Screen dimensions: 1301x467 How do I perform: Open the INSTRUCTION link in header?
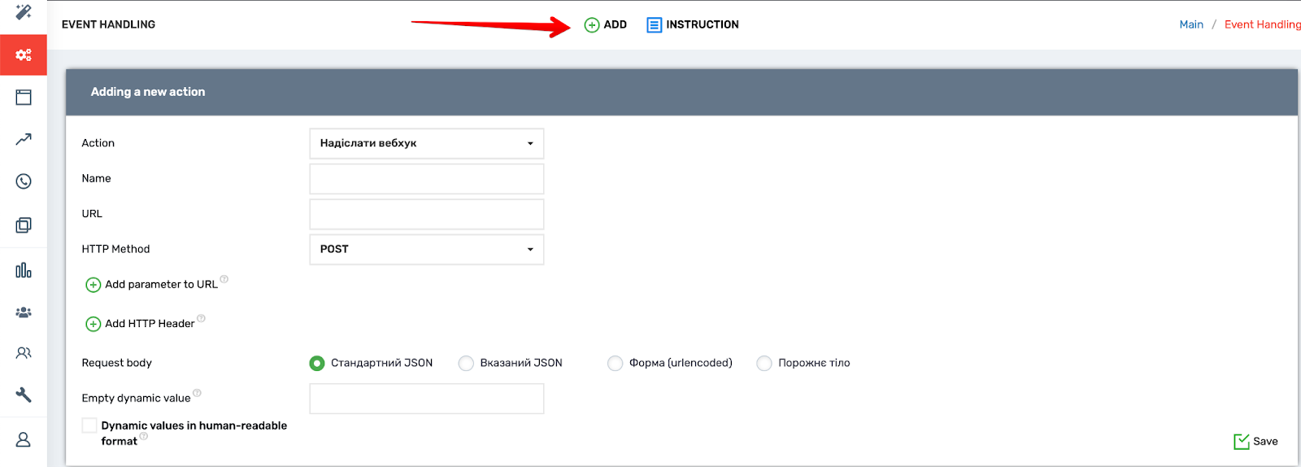tap(693, 24)
